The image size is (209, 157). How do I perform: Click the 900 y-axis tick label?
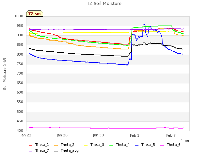coord(20,35)
